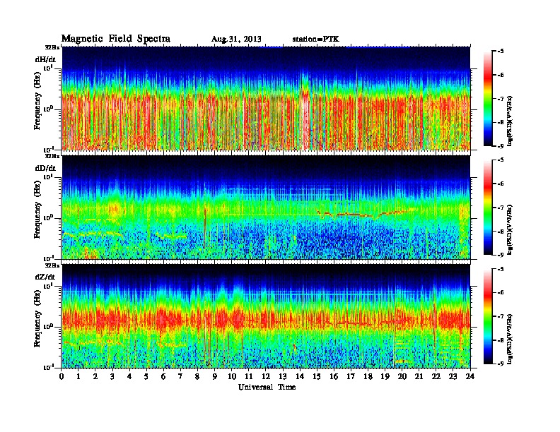Click hour tick "13" on the time axis
Screen dimensions: 560x432
tap(283, 376)
